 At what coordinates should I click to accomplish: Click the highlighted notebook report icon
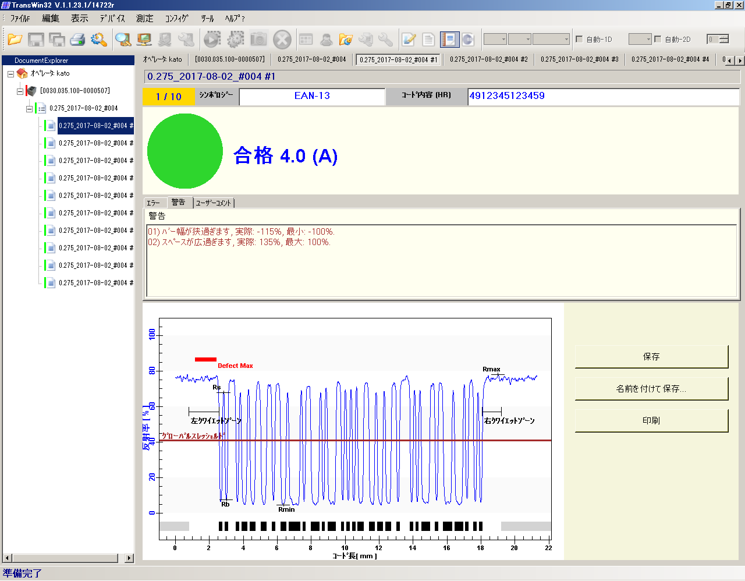(449, 40)
